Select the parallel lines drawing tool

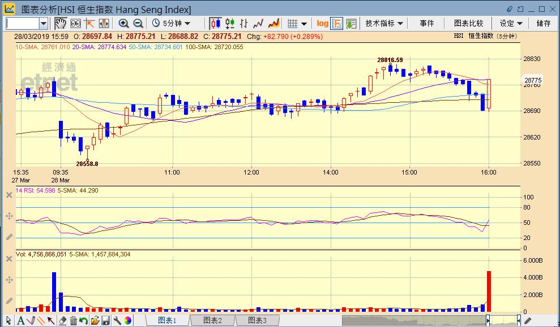pos(41,320)
